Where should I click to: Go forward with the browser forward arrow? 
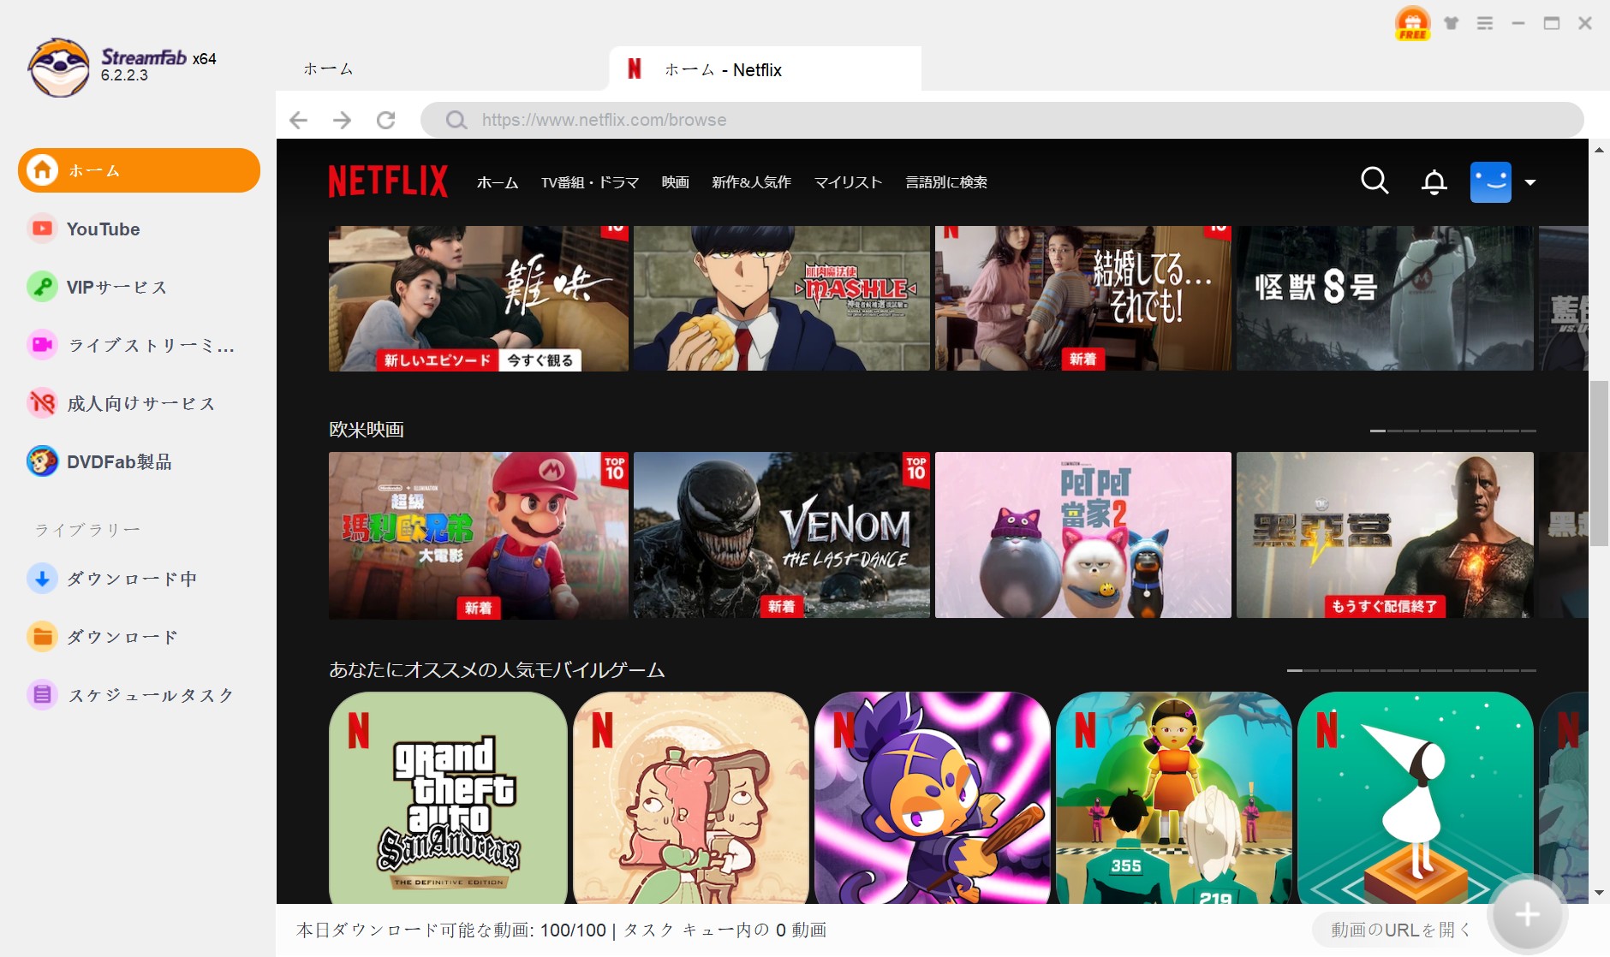point(342,120)
